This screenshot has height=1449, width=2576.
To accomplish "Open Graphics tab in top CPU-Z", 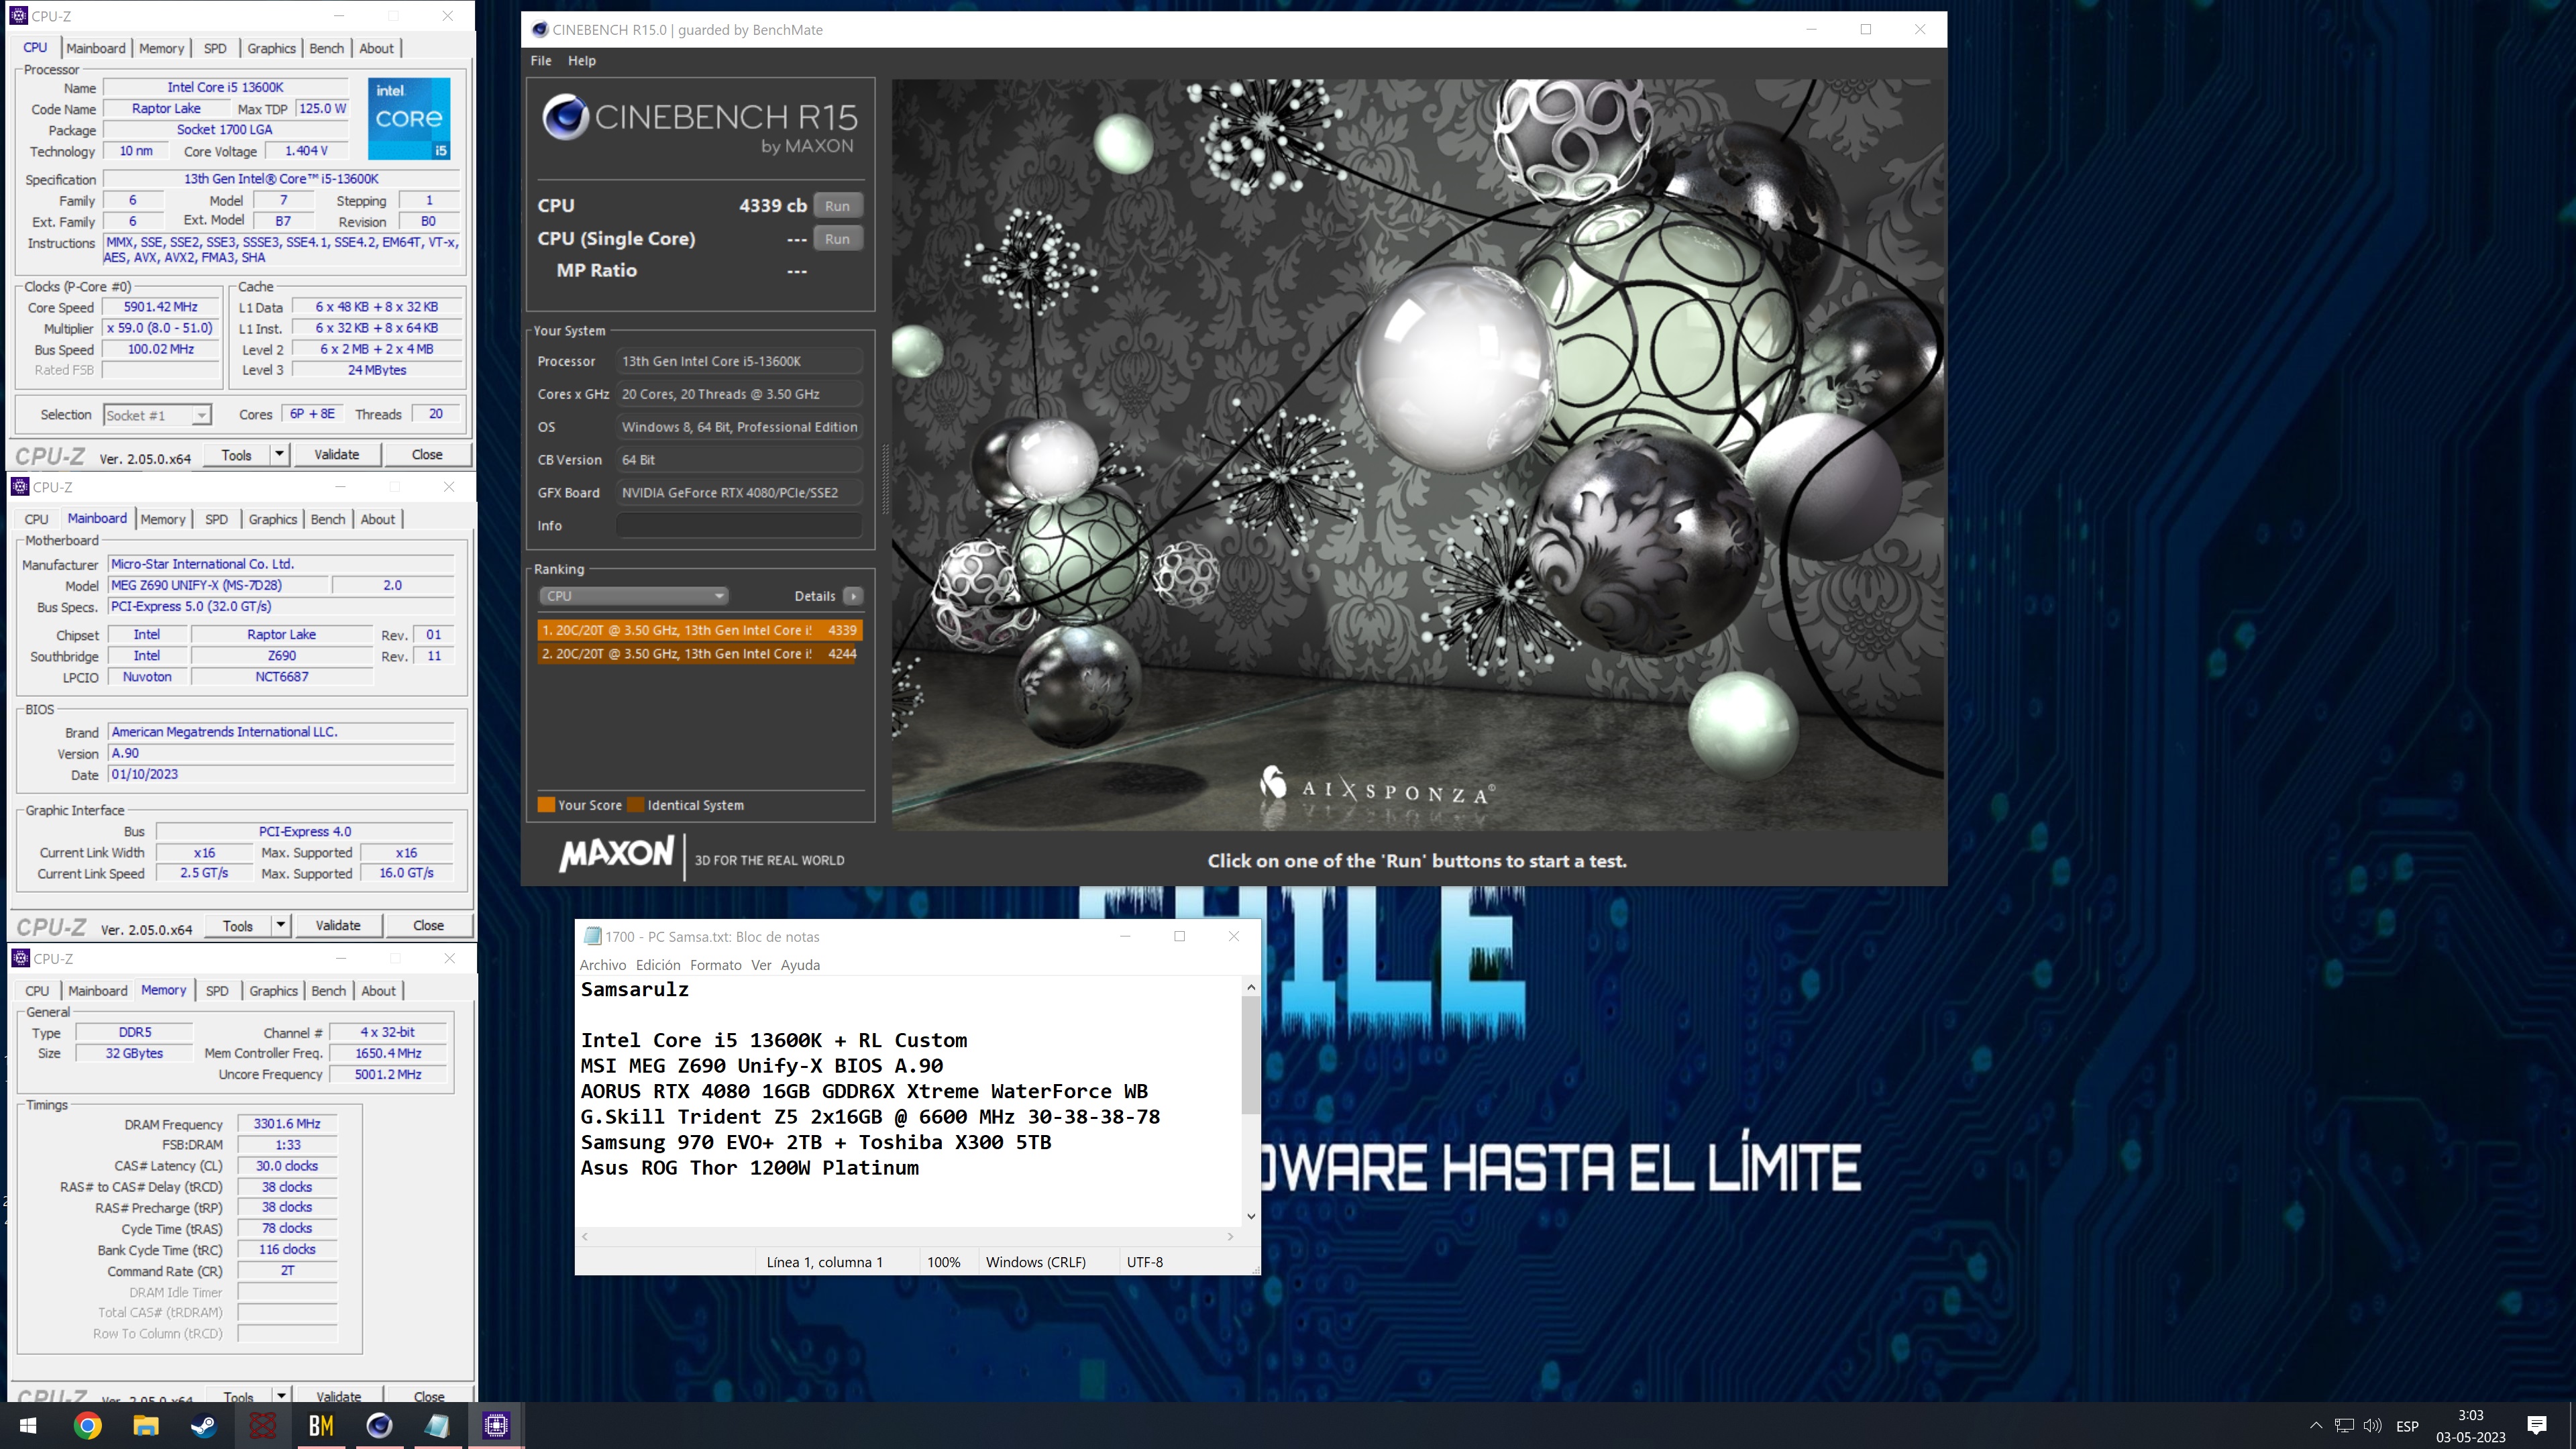I will tap(271, 48).
